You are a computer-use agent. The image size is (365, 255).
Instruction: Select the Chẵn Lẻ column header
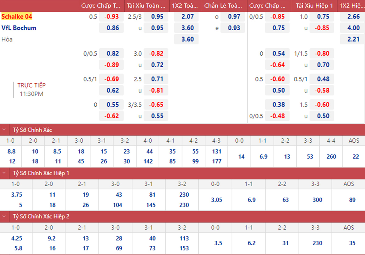pos(224,6)
